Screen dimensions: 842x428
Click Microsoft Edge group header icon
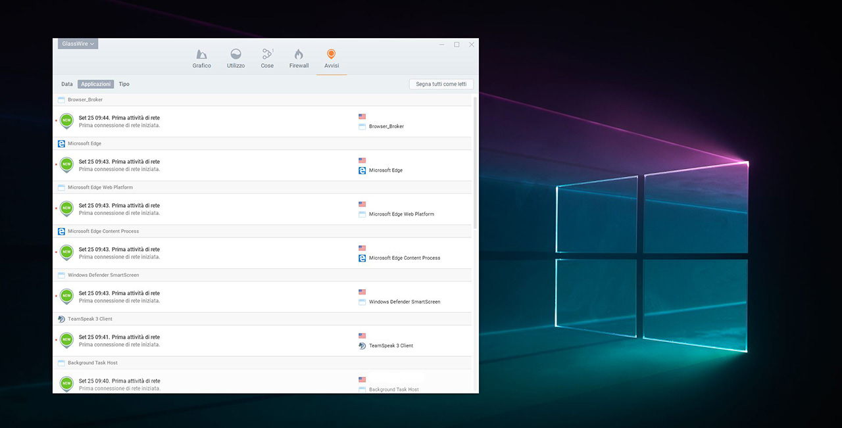(61, 143)
